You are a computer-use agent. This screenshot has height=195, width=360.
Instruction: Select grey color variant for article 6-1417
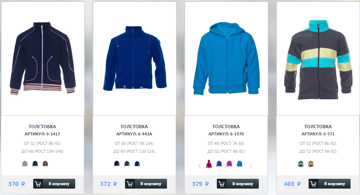point(25,164)
